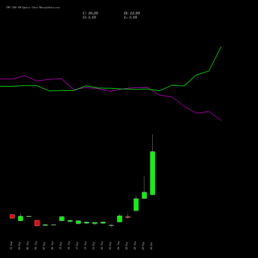Screen dimensions: 258x258
Task: Click the high price value H: 12.30
Action: point(132,13)
